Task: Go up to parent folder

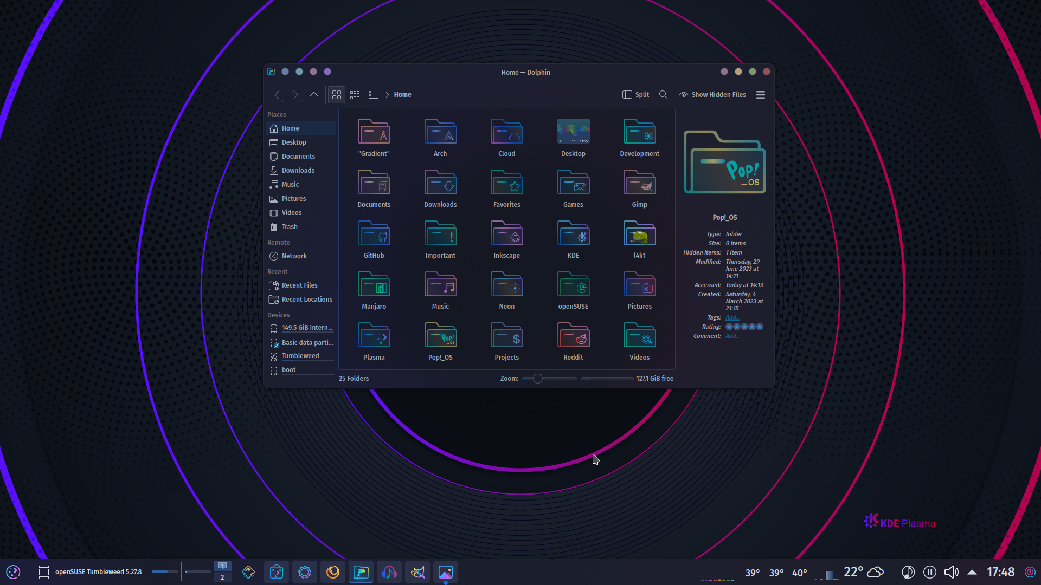Action: 314,95
